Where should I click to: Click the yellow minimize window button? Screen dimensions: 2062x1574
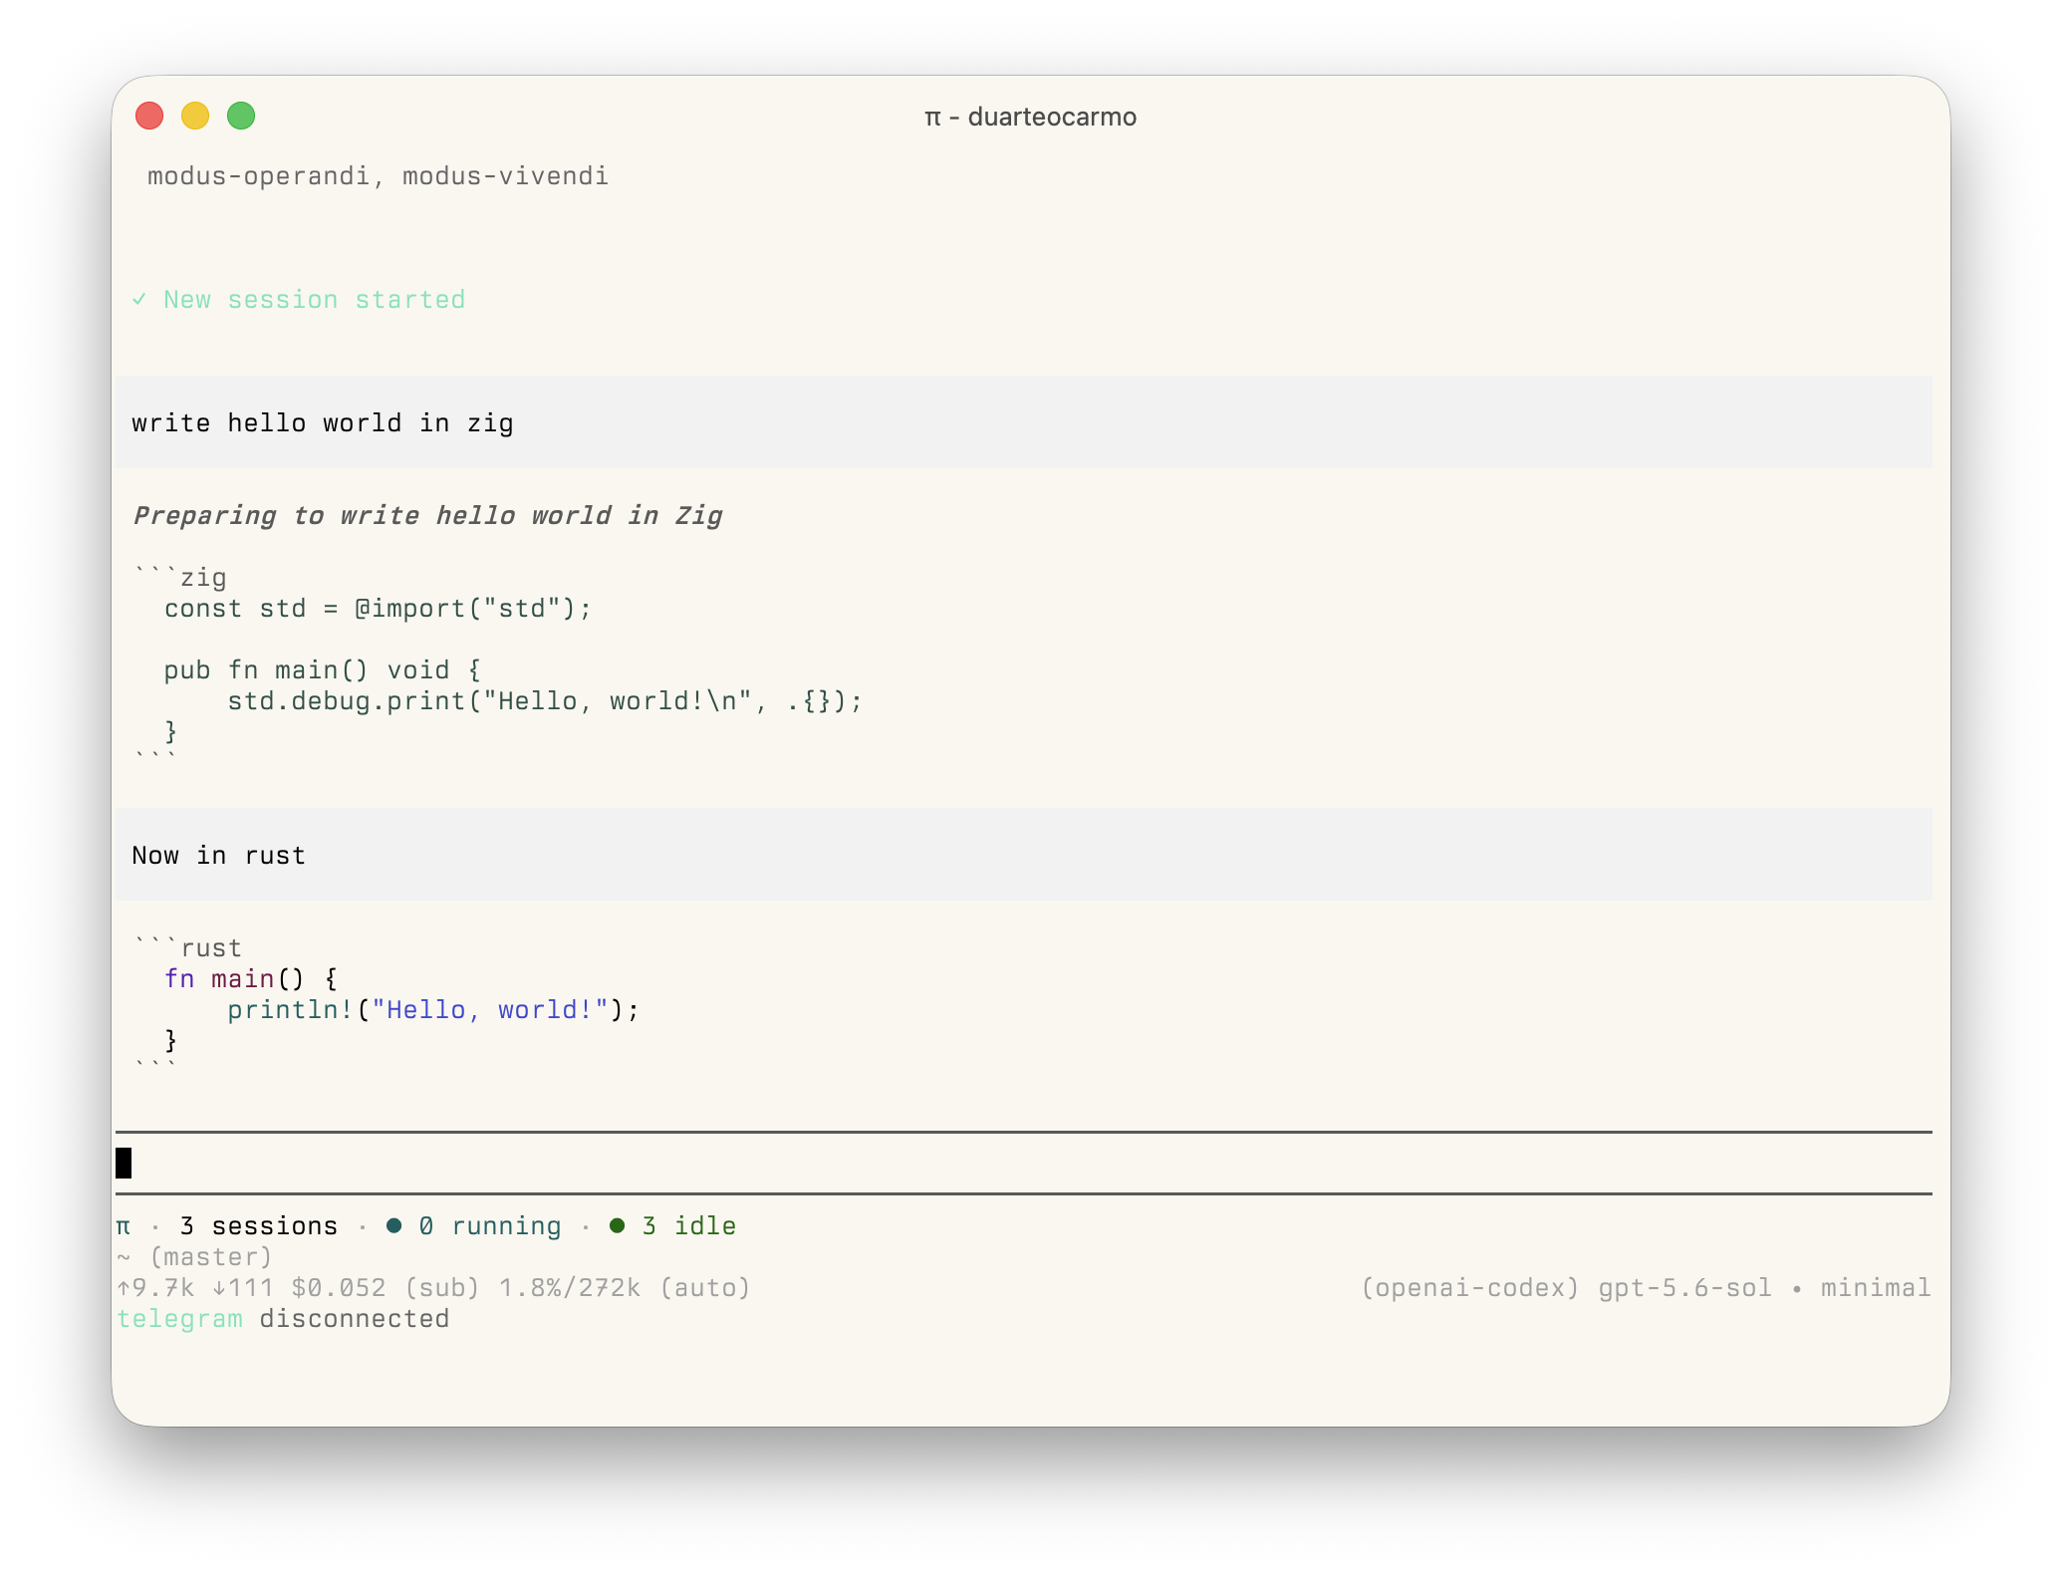click(195, 117)
